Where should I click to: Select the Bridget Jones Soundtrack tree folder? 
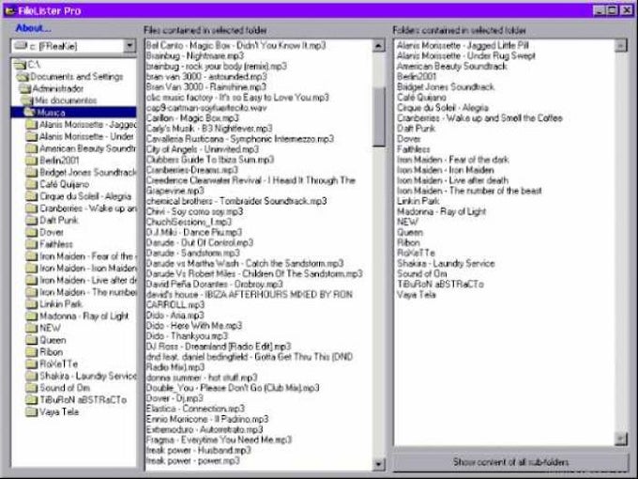[x=88, y=173]
